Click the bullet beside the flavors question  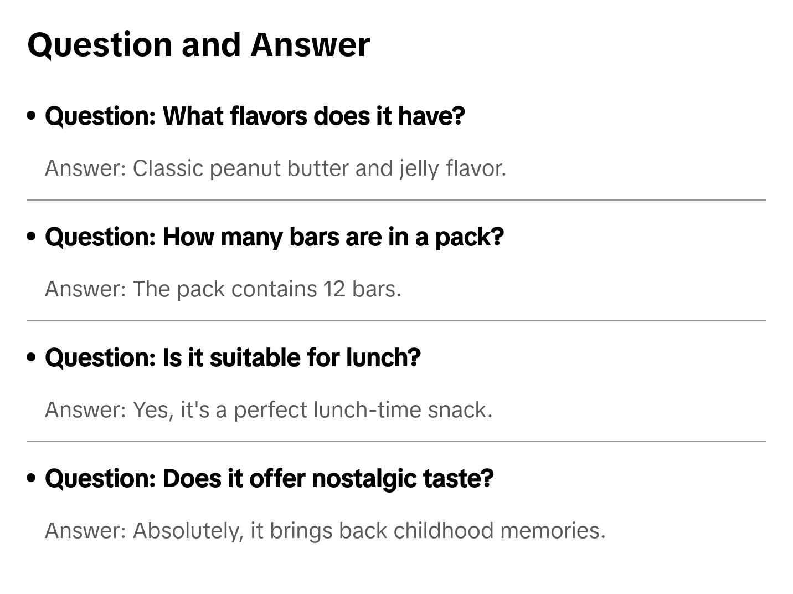pyautogui.click(x=32, y=116)
